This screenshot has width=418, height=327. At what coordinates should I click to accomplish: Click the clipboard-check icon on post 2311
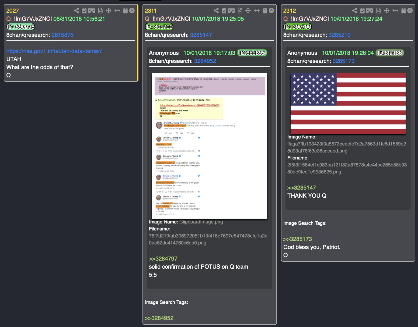224,10
